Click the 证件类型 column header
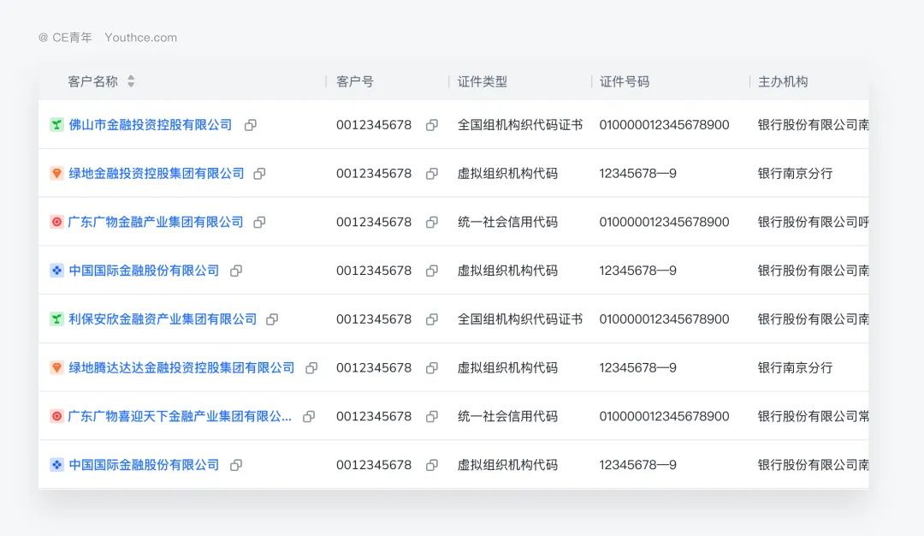The height and width of the screenshot is (536, 924). click(x=482, y=81)
